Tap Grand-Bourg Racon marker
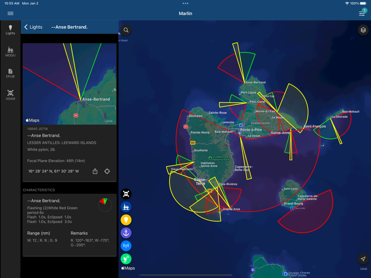 292,208
